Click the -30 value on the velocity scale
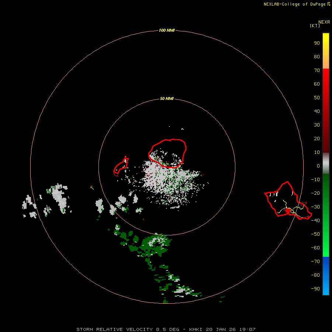Image resolution: width=332 pixels, height=332 pixels. [315, 207]
